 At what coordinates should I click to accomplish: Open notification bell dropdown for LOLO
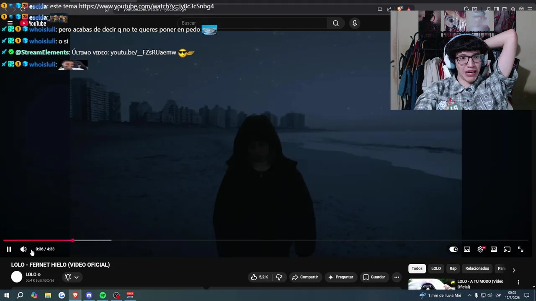coord(72,277)
